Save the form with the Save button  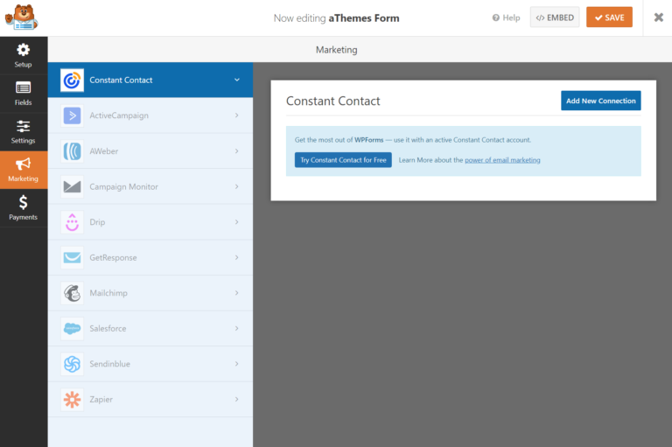click(609, 17)
